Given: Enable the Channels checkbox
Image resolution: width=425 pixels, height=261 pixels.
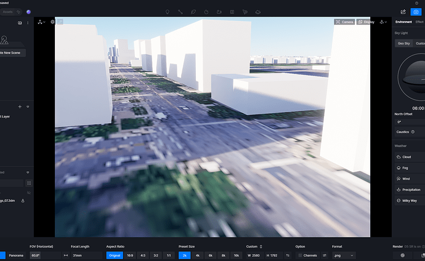Looking at the screenshot, I should point(300,255).
